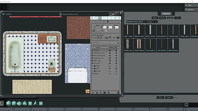
Task: Click the first brush Size input
Action: point(105,27)
